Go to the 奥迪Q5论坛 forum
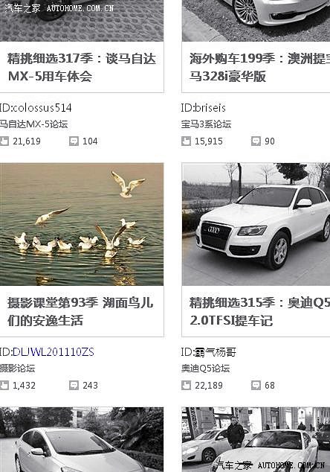The width and height of the screenshot is (330, 472). click(206, 369)
